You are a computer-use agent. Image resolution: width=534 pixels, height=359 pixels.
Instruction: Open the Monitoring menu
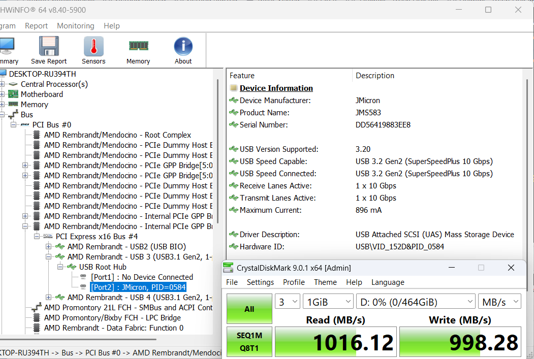pos(75,26)
